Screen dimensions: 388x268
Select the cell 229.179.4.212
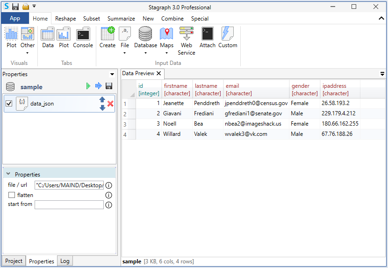pos(340,113)
